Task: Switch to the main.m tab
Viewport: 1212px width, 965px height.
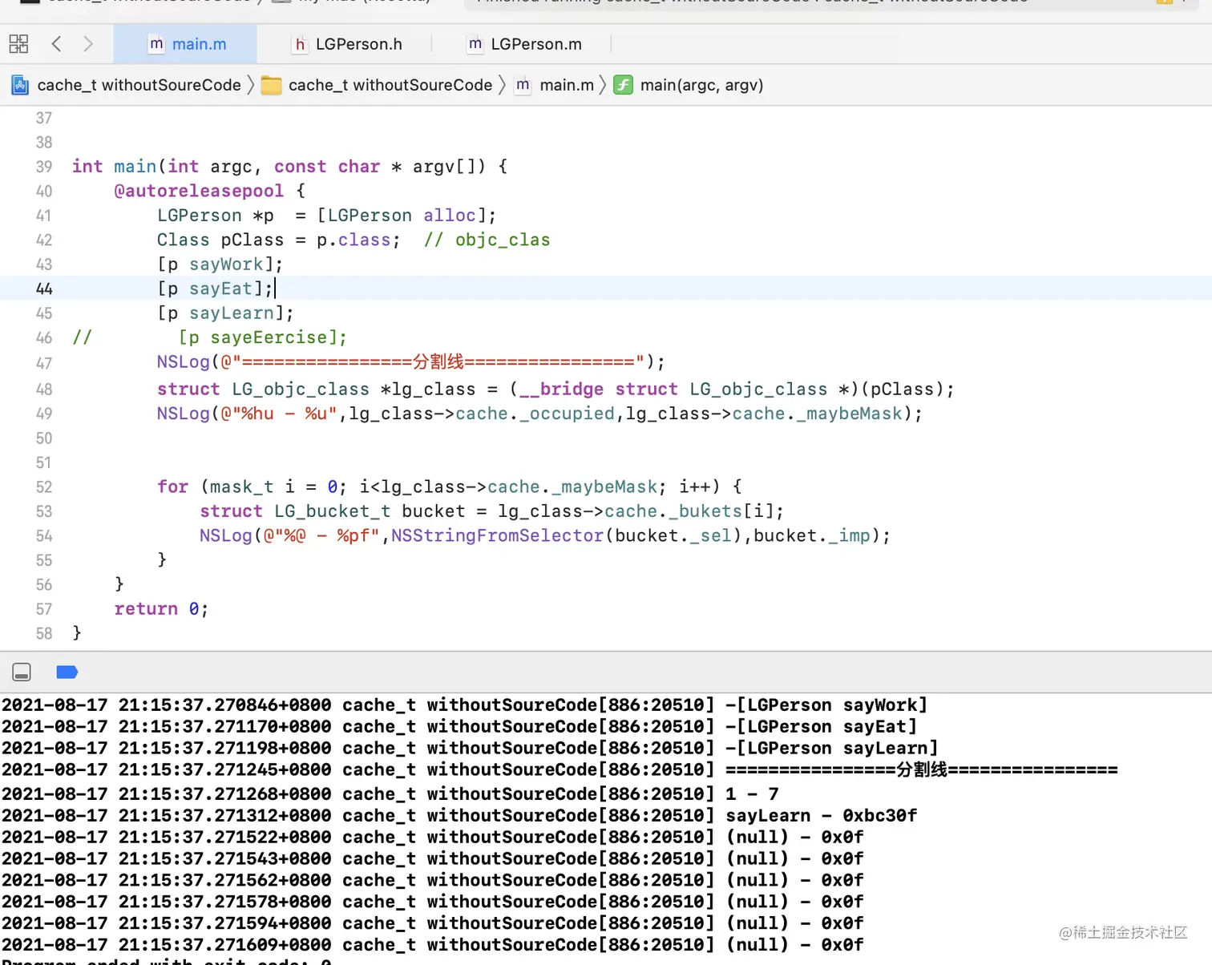Action: pos(186,44)
